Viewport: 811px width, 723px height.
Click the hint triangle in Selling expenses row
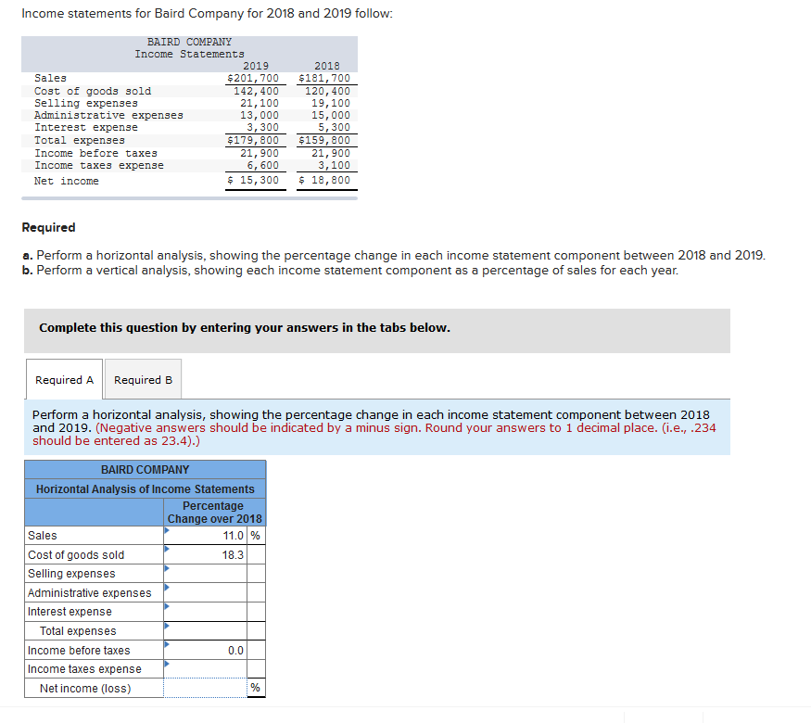[x=165, y=570]
